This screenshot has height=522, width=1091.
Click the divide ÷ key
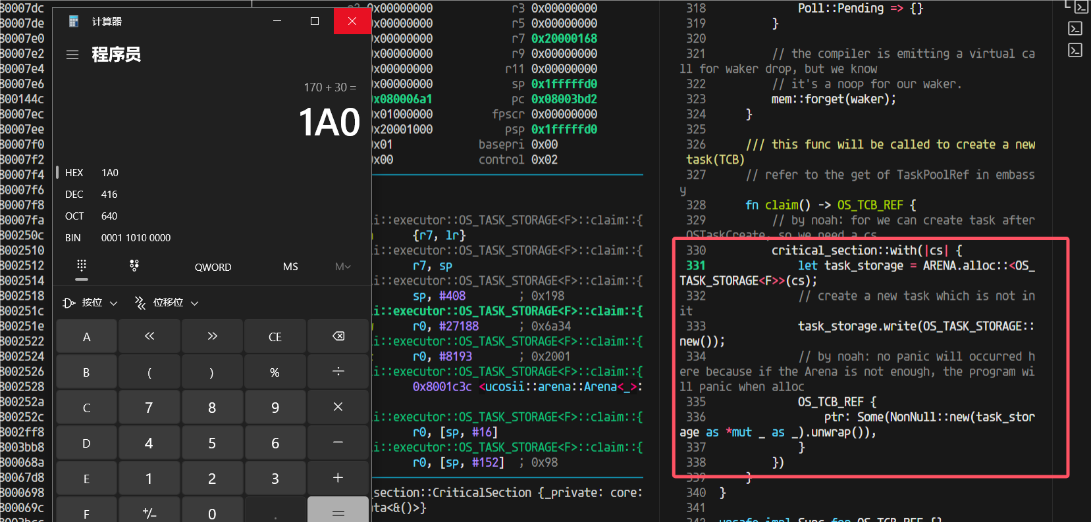(338, 372)
